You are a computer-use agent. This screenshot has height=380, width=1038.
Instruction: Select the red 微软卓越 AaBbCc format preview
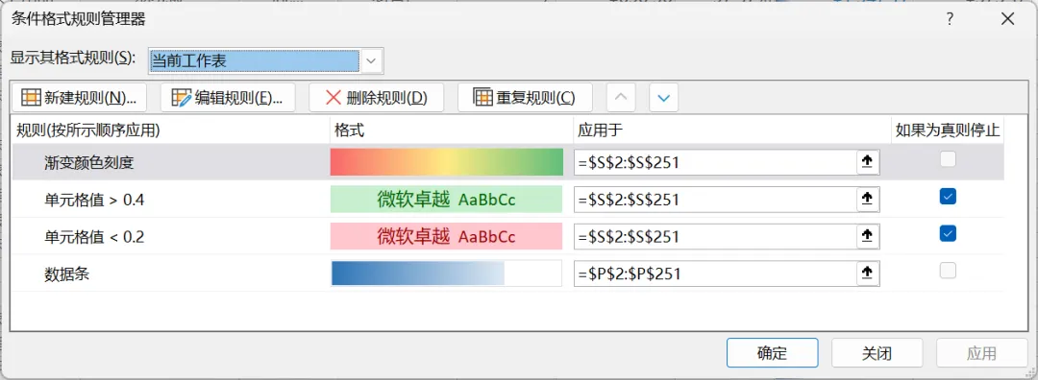[x=446, y=237]
